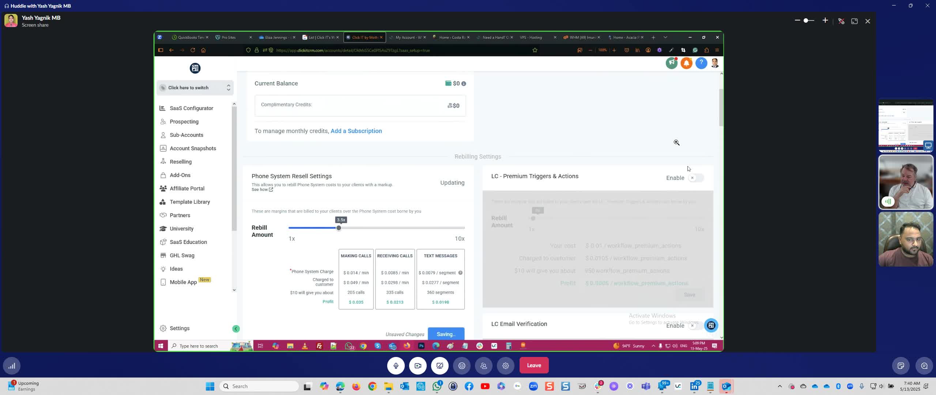Open Windows Search box on taskbar

click(260, 386)
